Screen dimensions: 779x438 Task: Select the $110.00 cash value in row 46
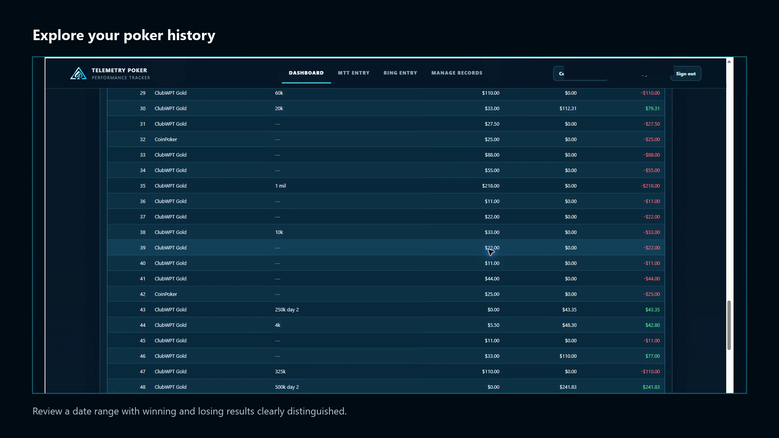(568, 356)
